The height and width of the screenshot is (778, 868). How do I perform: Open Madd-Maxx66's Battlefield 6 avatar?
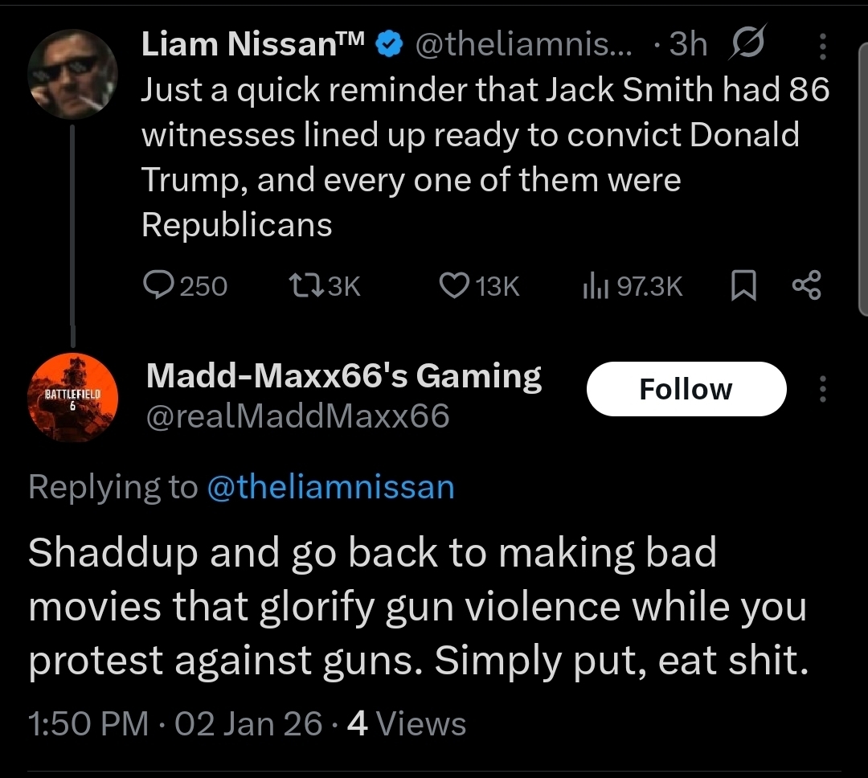click(x=73, y=397)
